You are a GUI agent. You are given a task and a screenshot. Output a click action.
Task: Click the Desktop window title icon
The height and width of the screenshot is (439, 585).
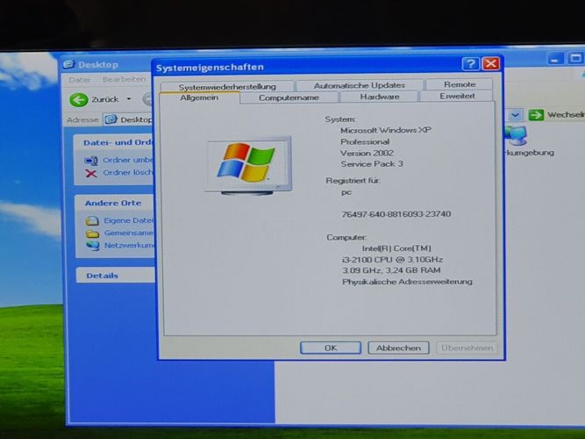point(68,64)
